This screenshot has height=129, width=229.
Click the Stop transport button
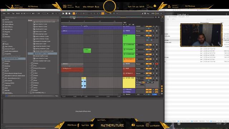click(66, 14)
